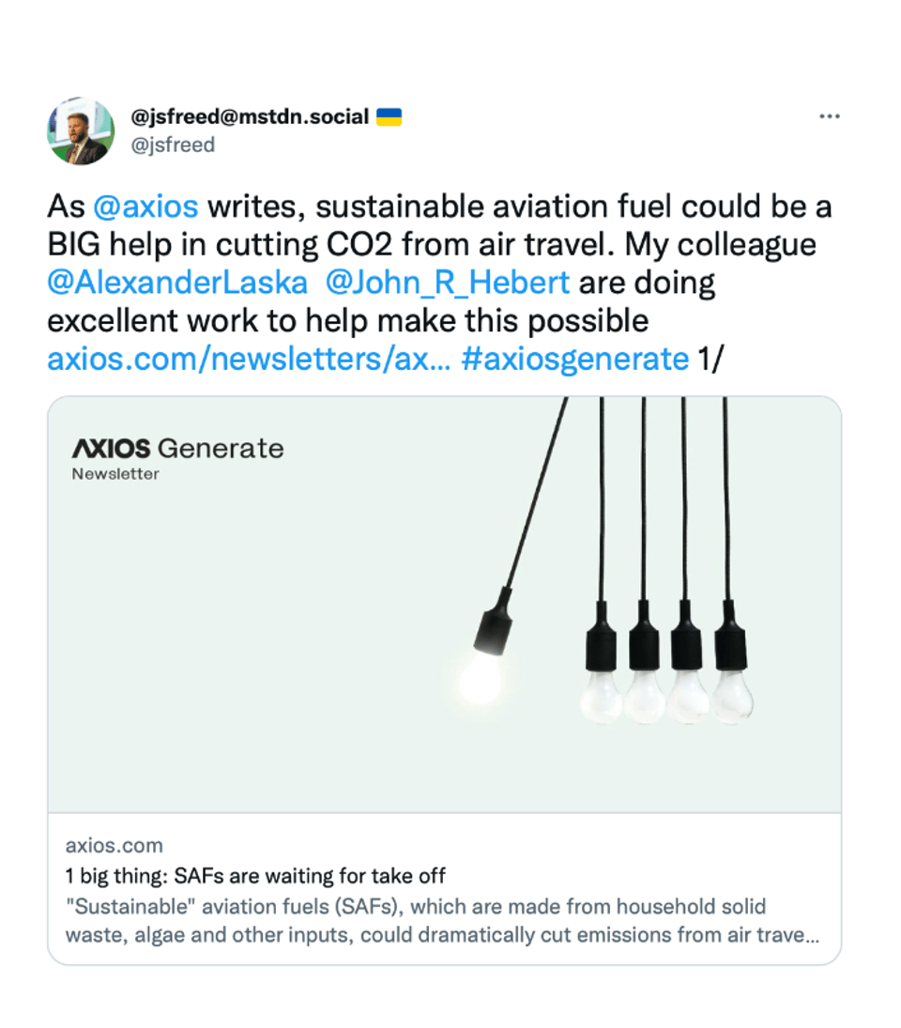Viewport: 901px width, 1028px height.
Task: Open the @jsfreed@mstdn.social display name
Action: coord(250,117)
